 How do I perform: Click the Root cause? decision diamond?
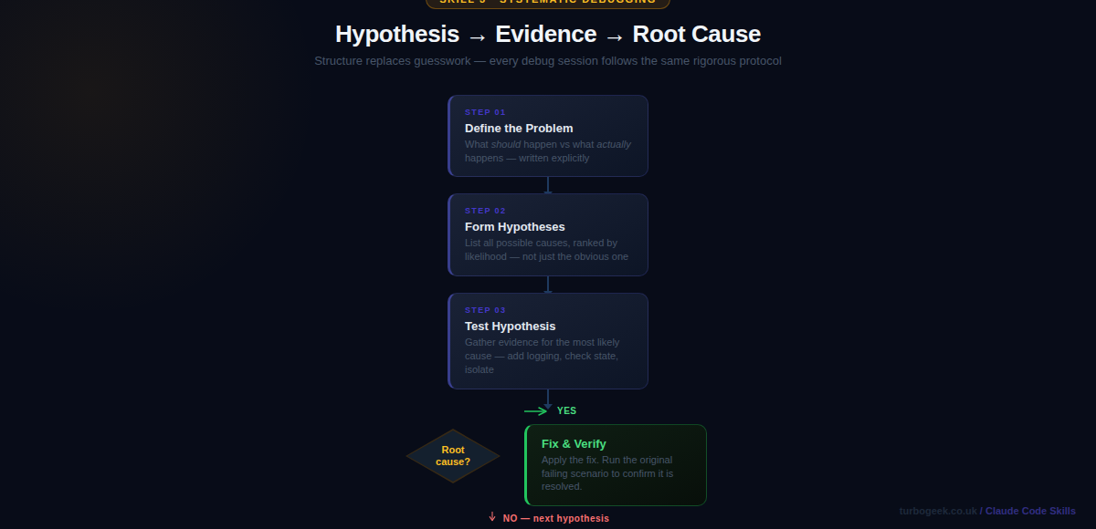pyautogui.click(x=452, y=456)
